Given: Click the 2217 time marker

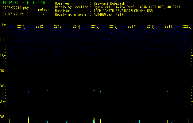Looking at the screenshot, I should [x=131, y=26].
